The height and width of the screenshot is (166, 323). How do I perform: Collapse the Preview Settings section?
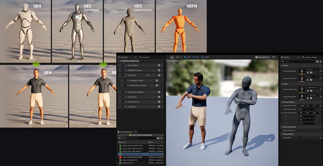point(282,102)
